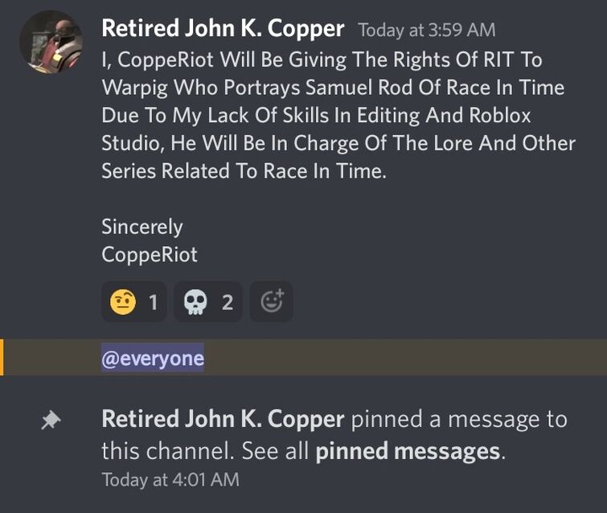Toggle the raised-eyebrow face reaction
The height and width of the screenshot is (513, 607).
click(134, 302)
